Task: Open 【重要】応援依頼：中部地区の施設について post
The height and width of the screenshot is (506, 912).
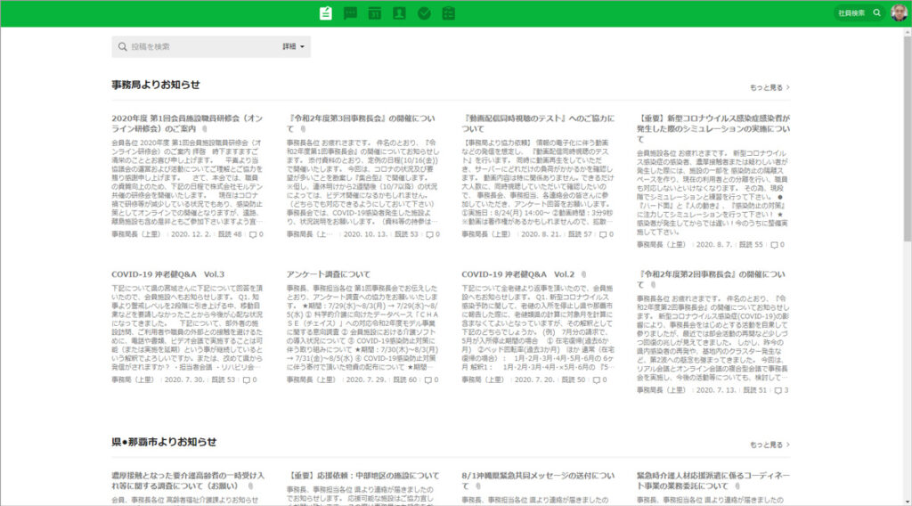Action: point(362,477)
